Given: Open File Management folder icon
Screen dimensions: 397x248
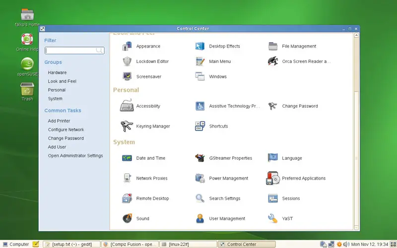Looking at the screenshot, I should [x=273, y=46].
